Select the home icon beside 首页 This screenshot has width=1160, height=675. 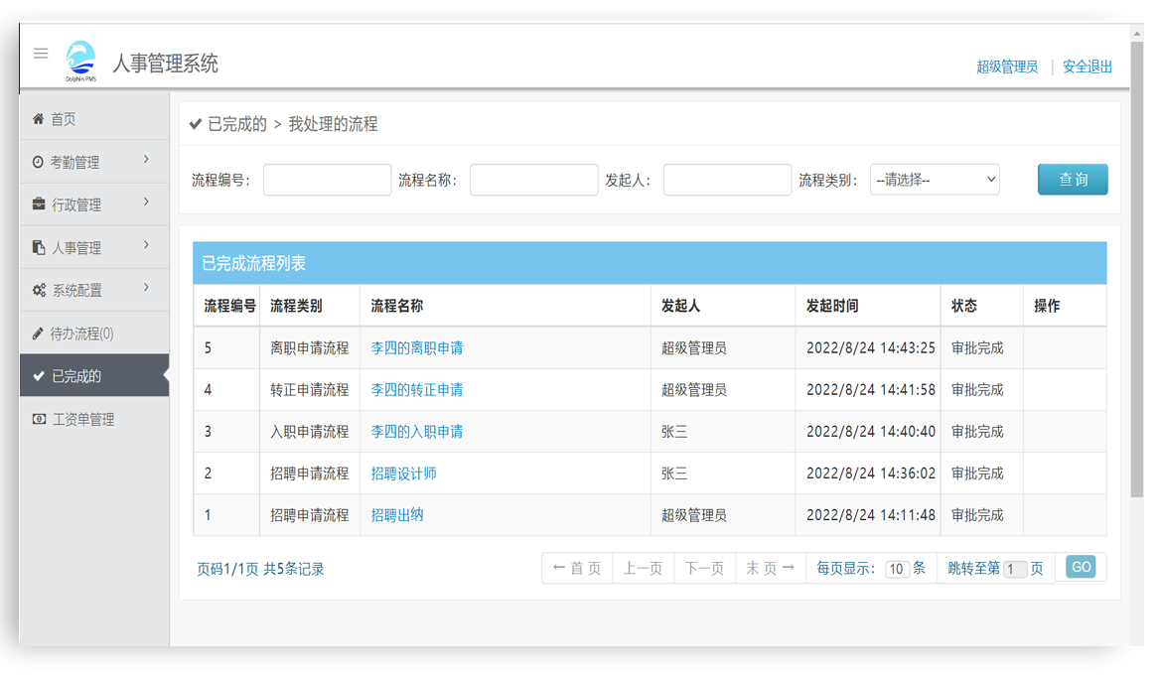coord(37,118)
